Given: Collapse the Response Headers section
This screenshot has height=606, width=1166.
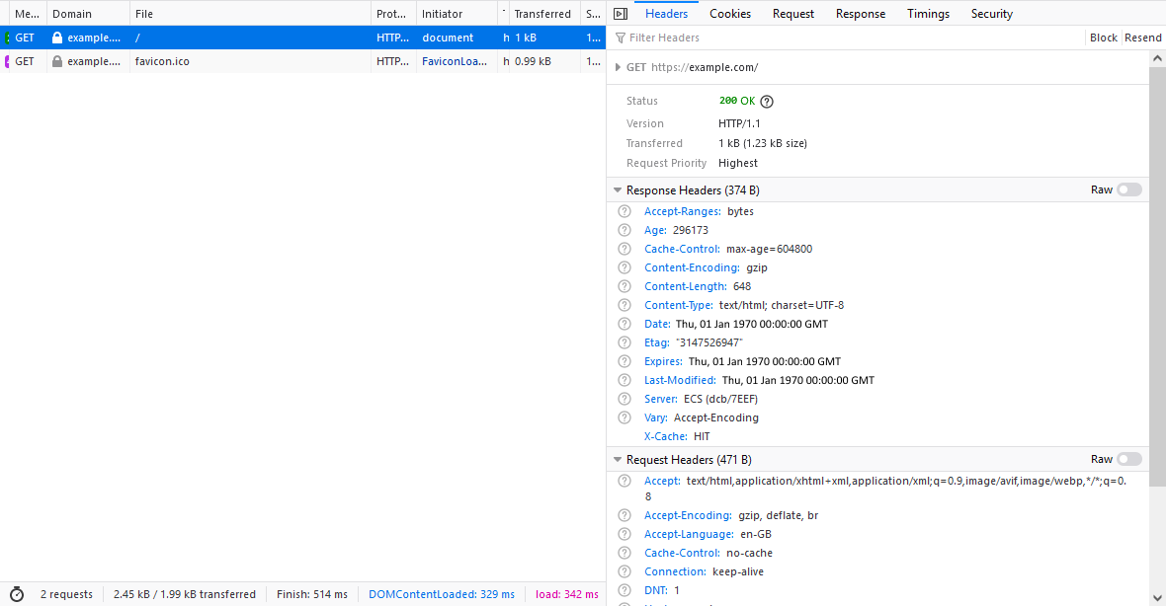Looking at the screenshot, I should pos(618,189).
